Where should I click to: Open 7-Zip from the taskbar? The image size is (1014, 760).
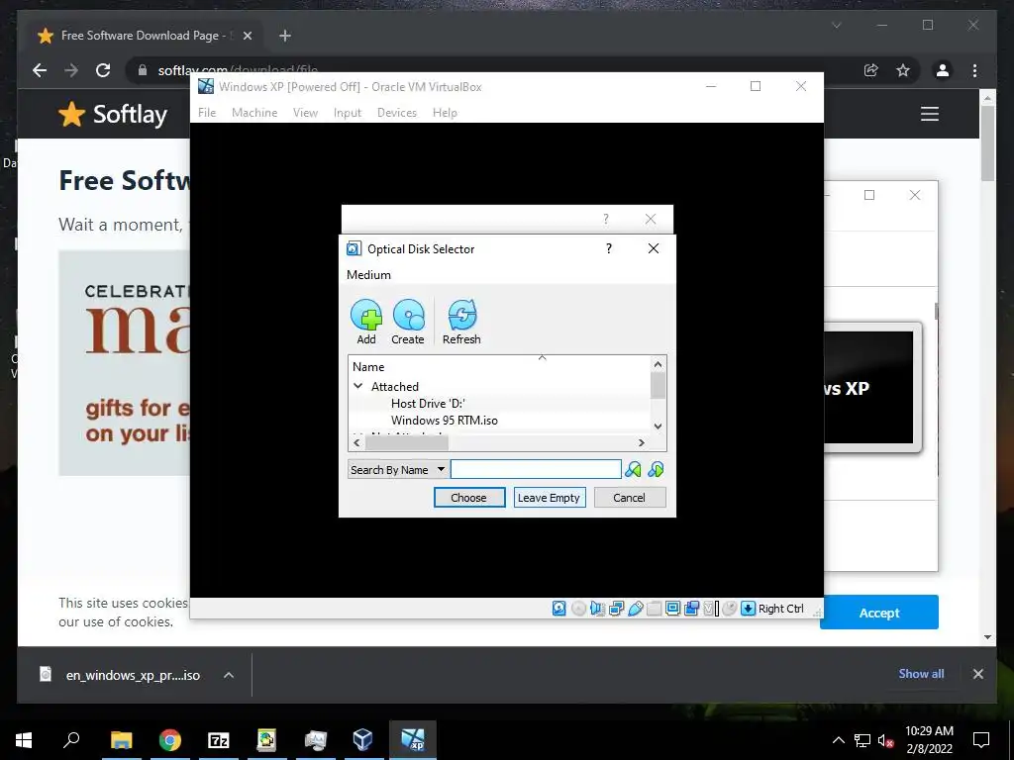[x=219, y=740]
